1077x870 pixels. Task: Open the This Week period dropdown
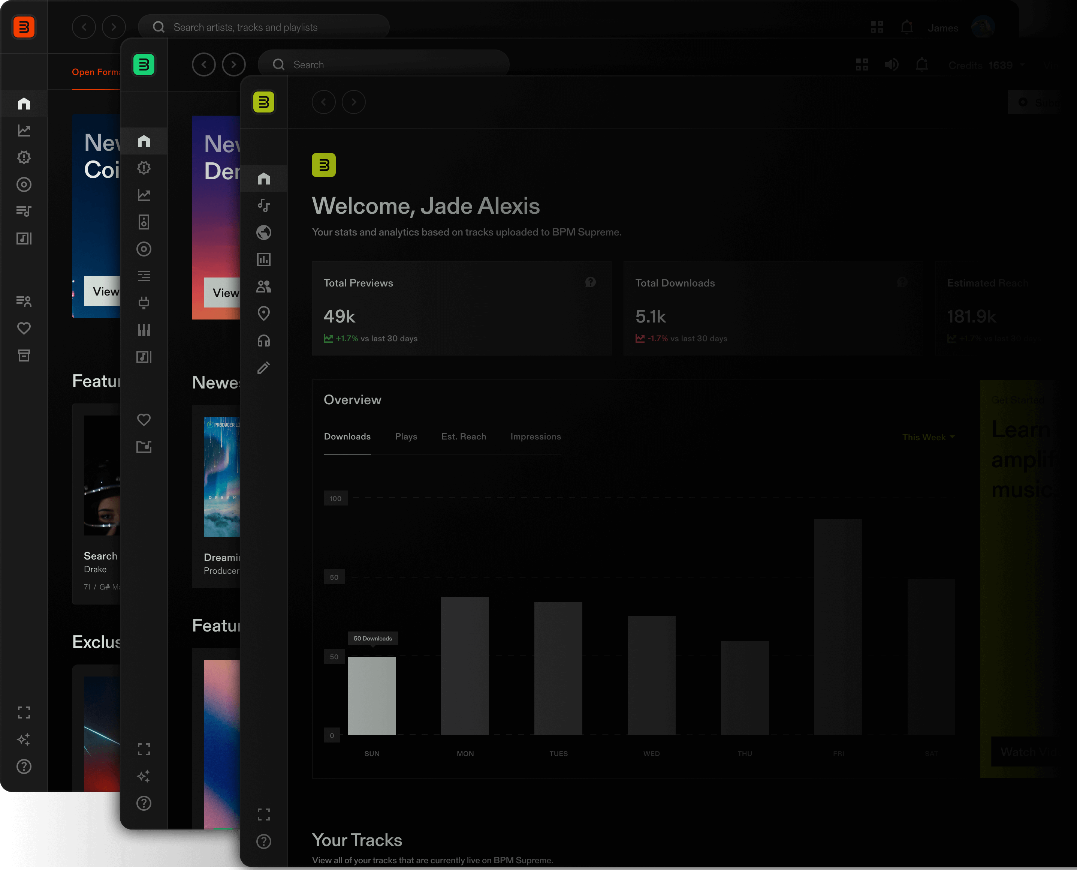tap(928, 438)
